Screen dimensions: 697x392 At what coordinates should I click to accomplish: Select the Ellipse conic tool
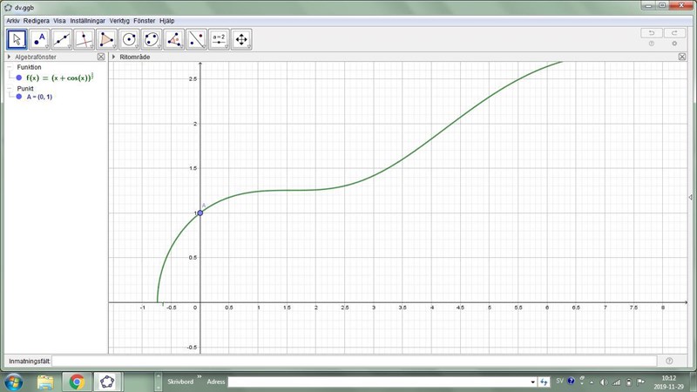coord(152,39)
